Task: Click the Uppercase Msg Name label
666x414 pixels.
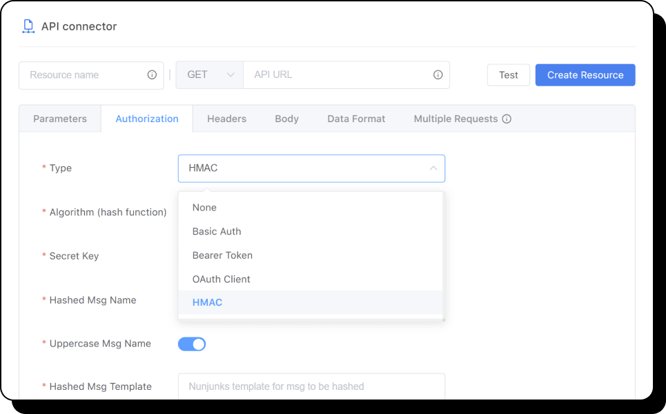Action: (x=100, y=344)
